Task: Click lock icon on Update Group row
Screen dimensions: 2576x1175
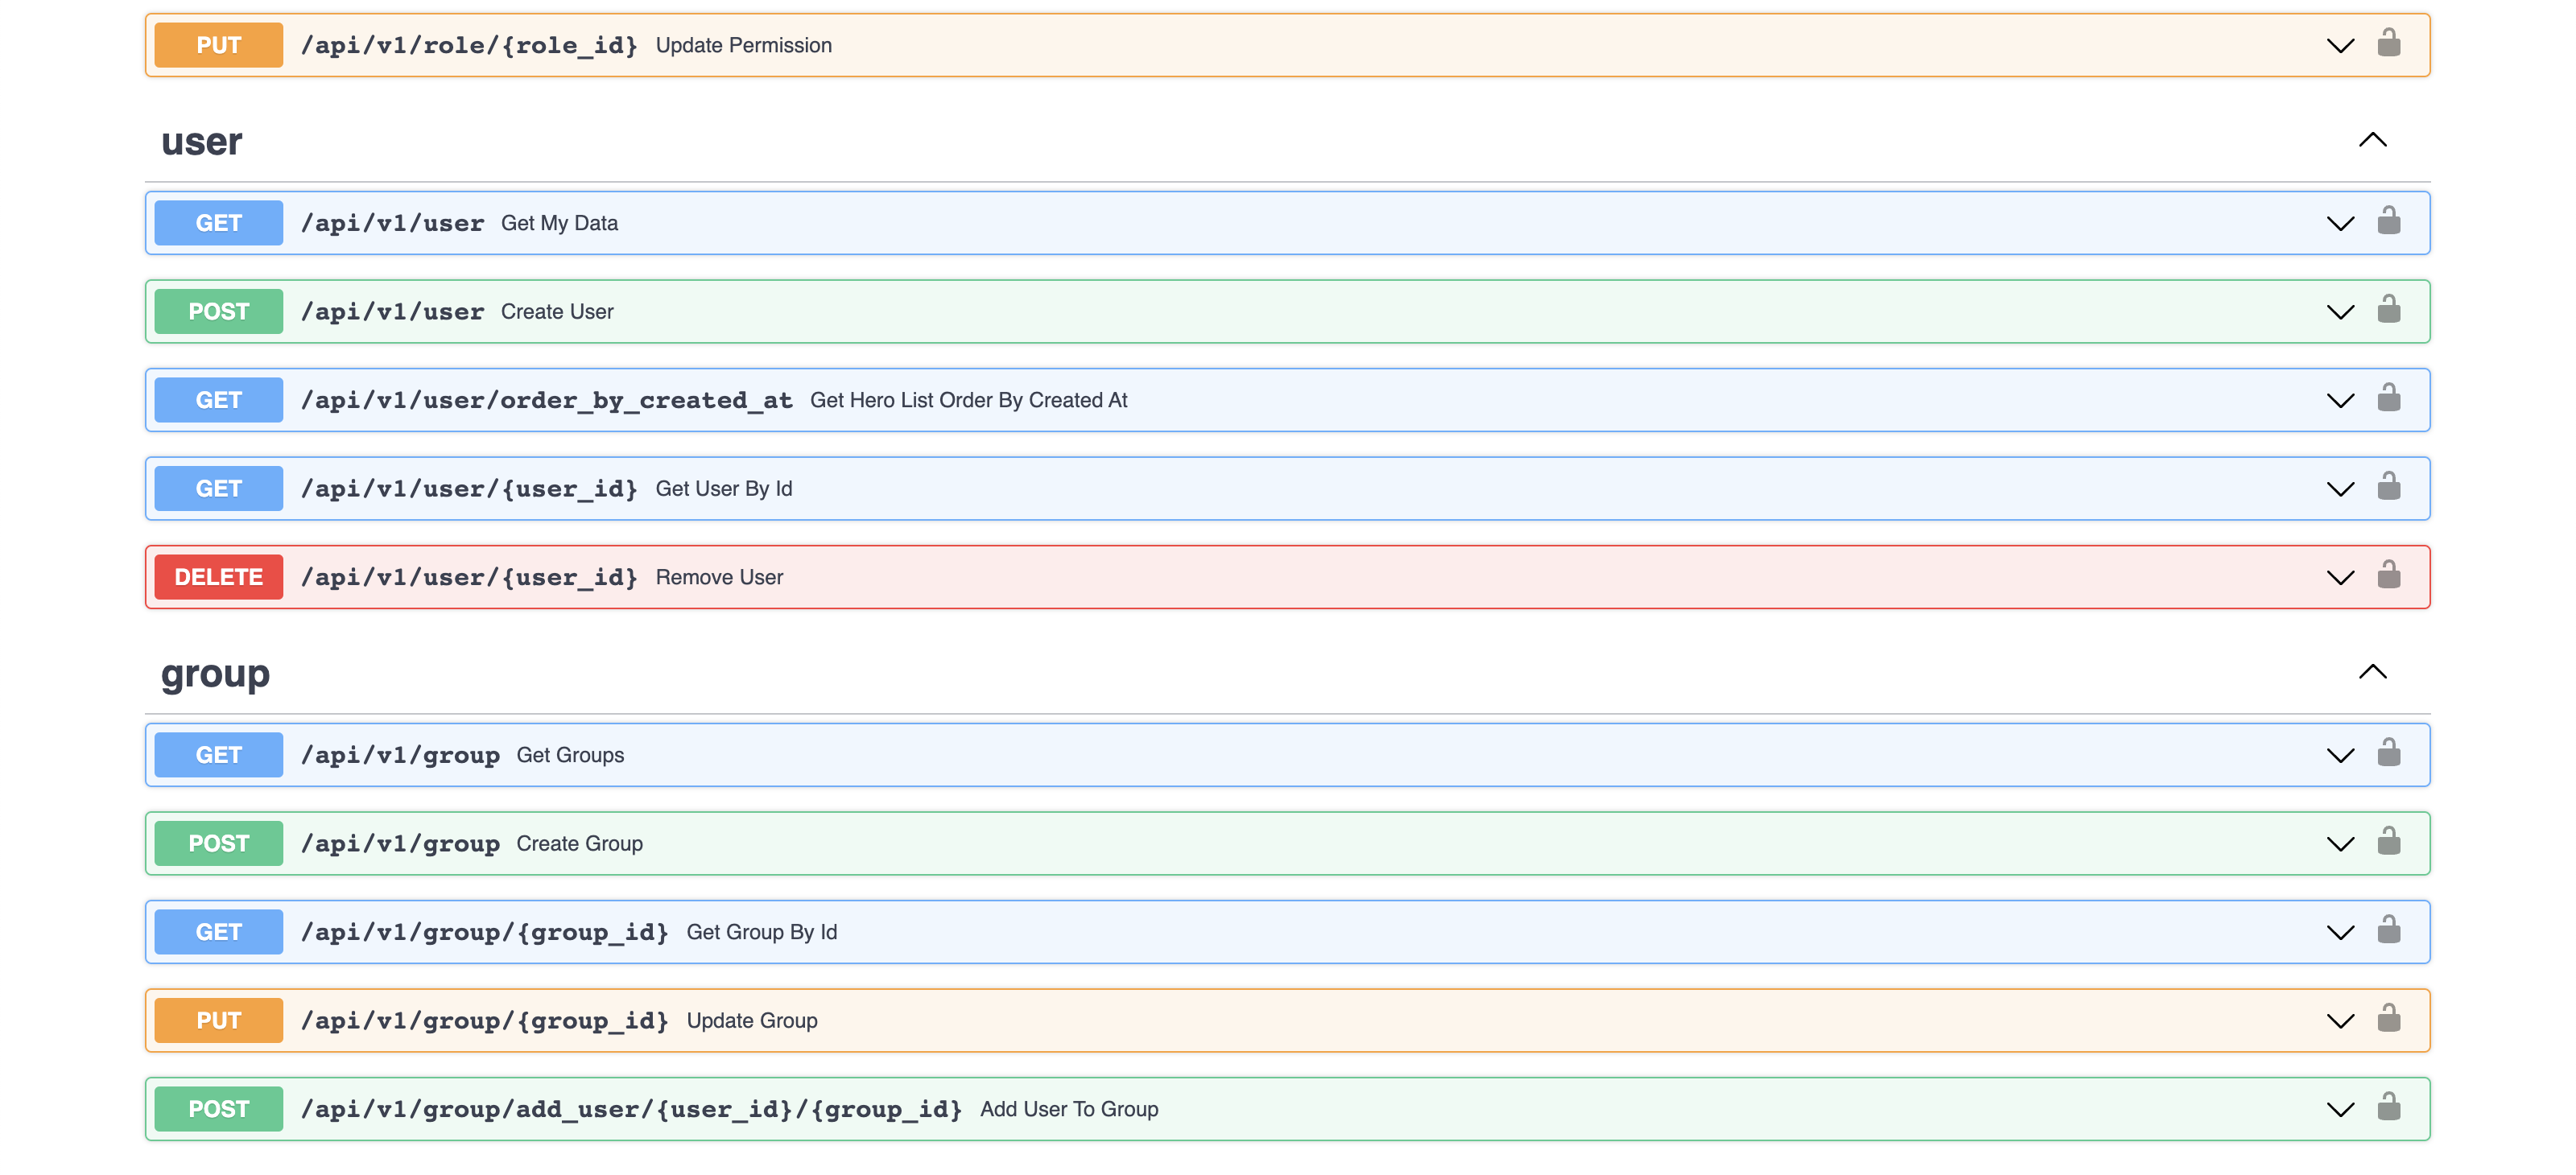Action: coord(2388,1019)
